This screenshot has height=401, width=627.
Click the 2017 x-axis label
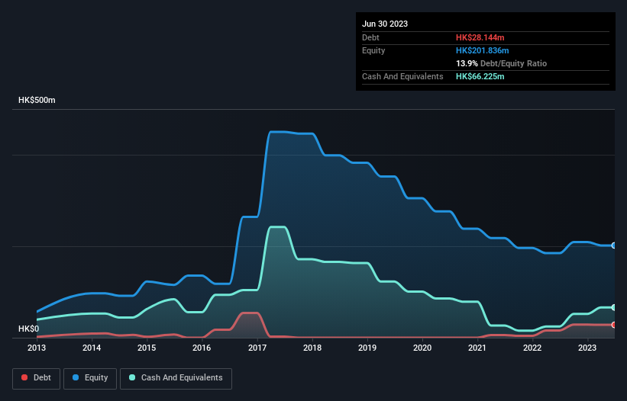pos(257,348)
